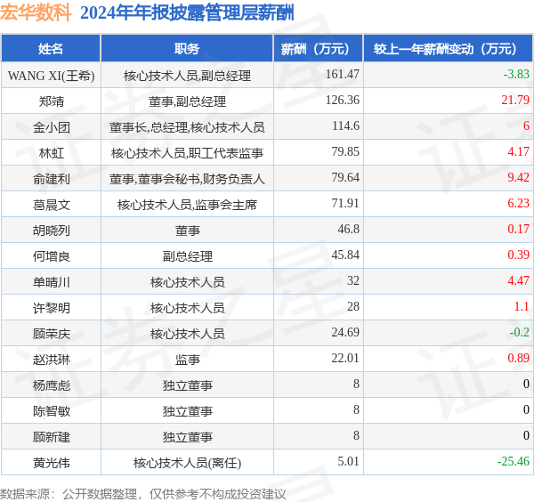
Task: Click the name 郑靖
Action: (x=51, y=101)
